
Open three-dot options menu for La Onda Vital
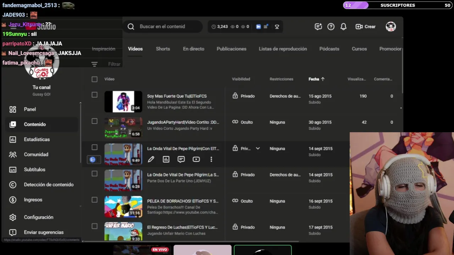point(211,159)
